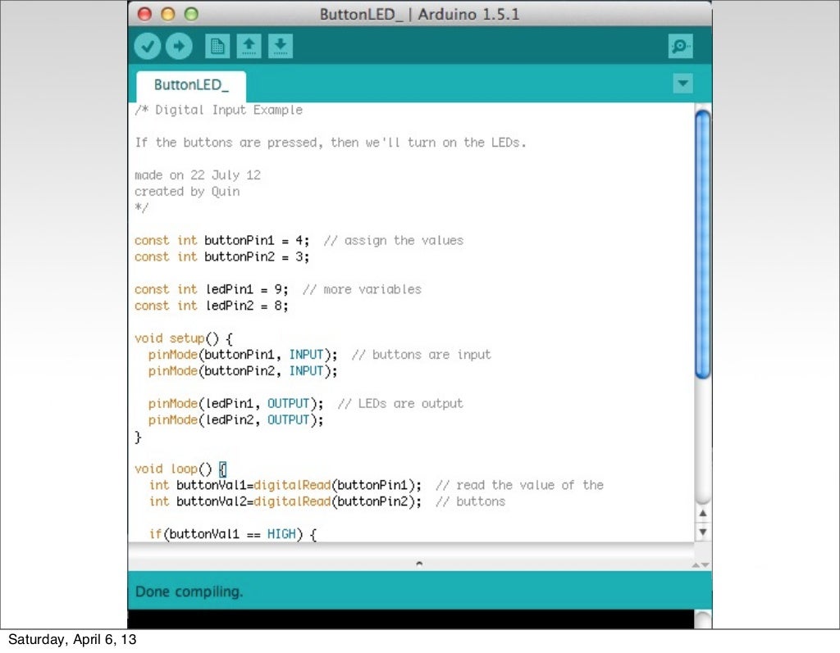
Task: Create a new sketch with page icon
Action: pyautogui.click(x=217, y=47)
